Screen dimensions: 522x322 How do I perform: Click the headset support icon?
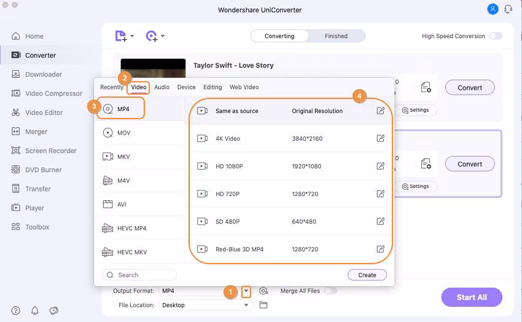point(508,9)
